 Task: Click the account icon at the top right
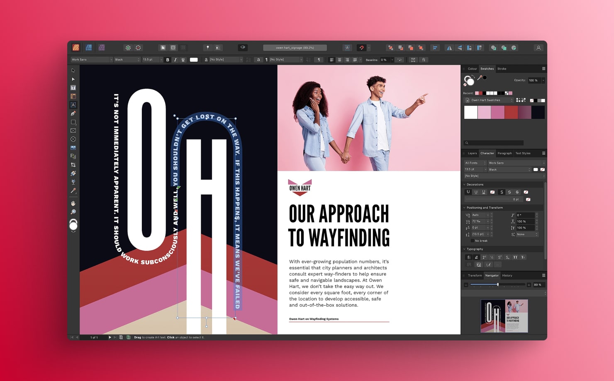538,48
